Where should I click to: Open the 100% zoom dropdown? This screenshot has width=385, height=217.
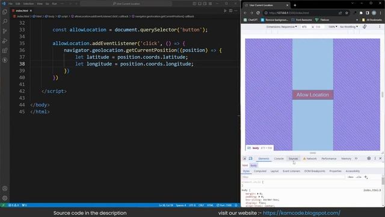(x=333, y=27)
